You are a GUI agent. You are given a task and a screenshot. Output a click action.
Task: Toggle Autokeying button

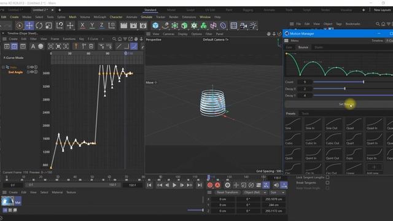[217, 185]
